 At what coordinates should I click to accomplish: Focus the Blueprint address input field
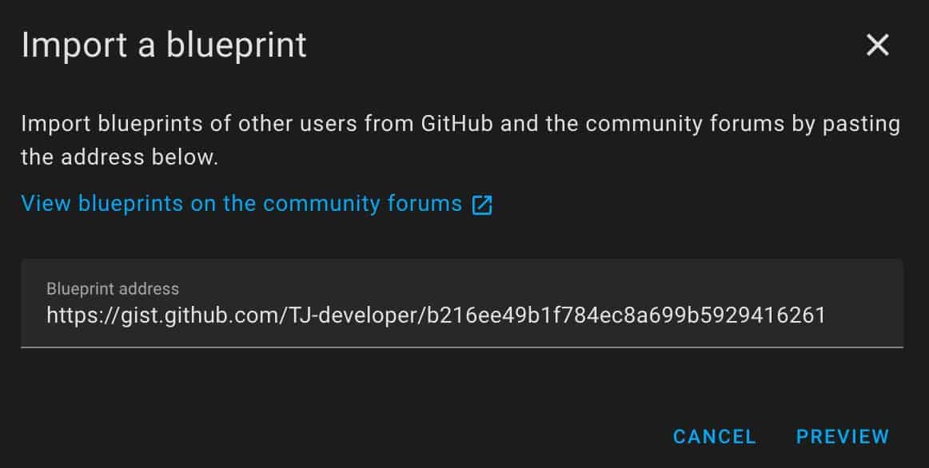(x=461, y=303)
